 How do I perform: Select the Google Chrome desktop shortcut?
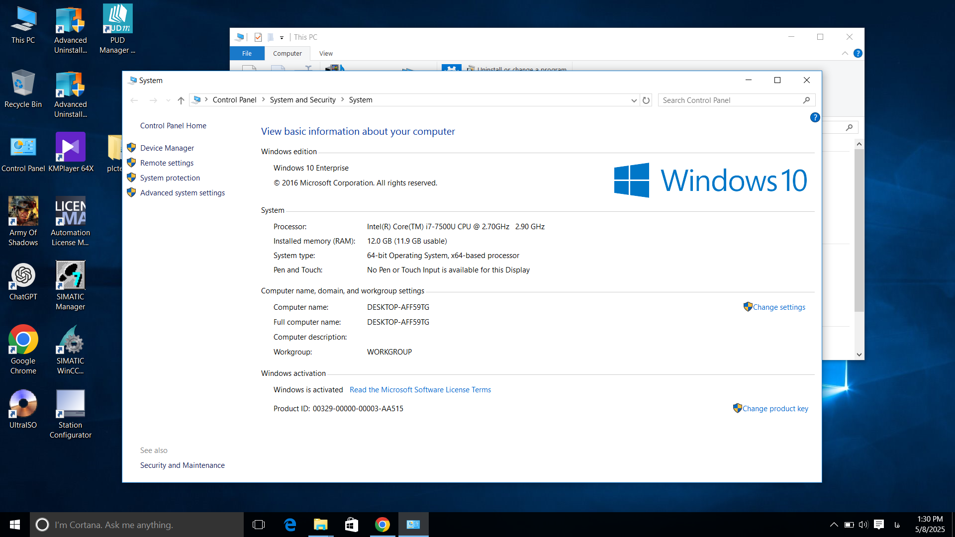23,350
